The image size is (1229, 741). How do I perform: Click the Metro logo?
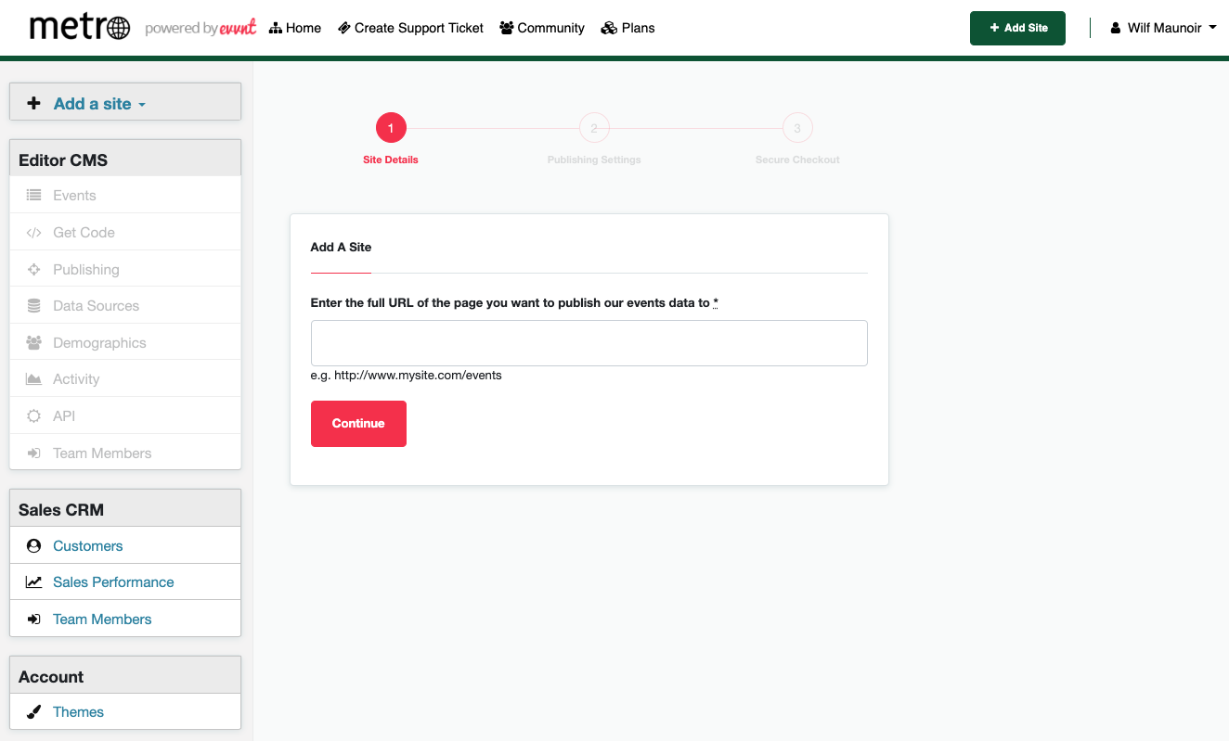(x=80, y=28)
